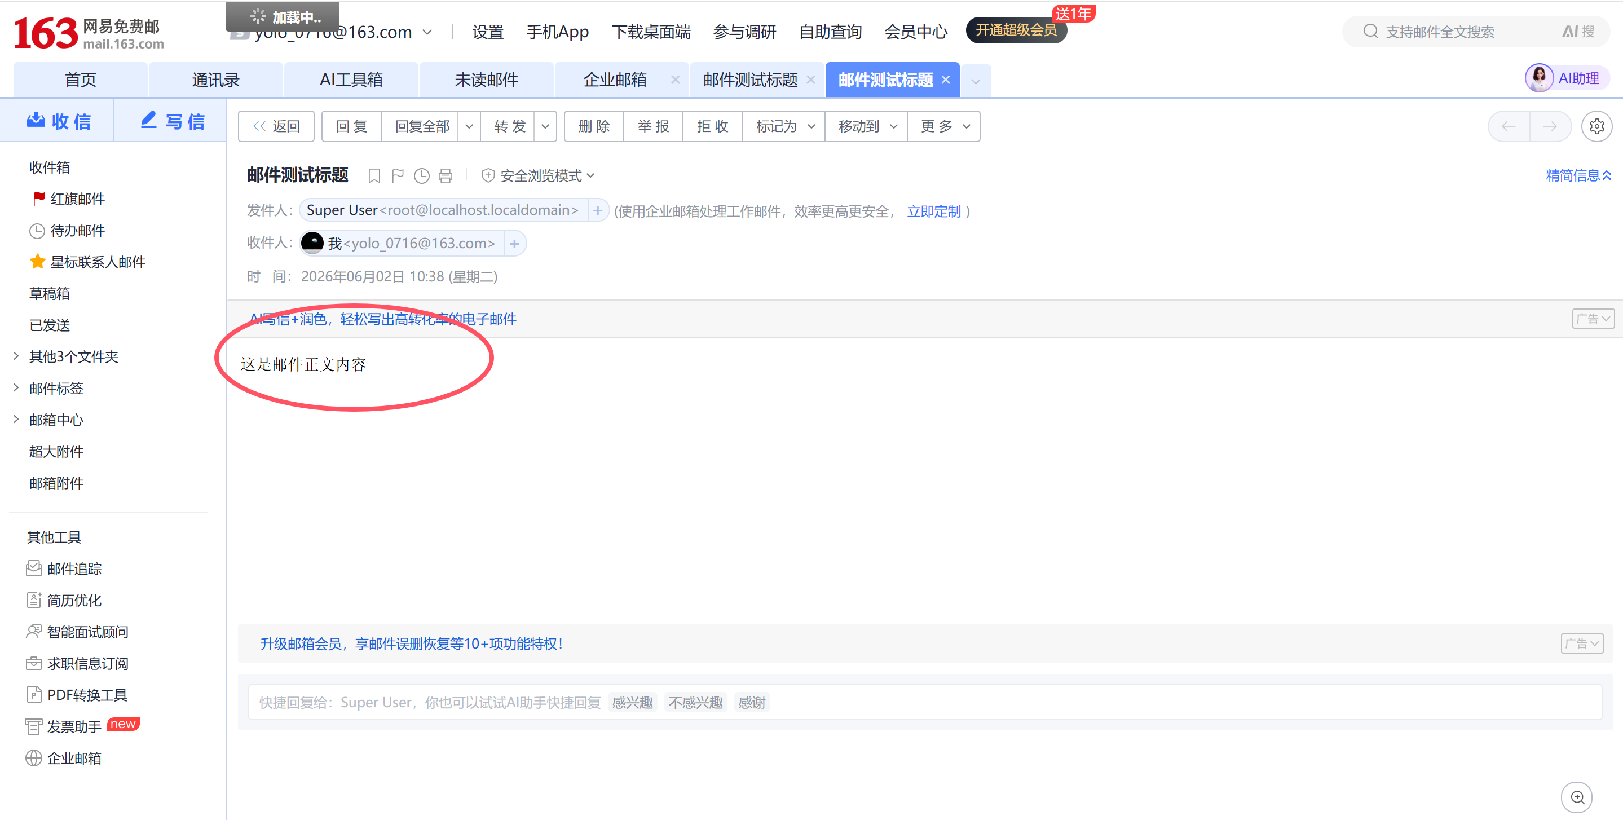Screen dimensions: 1623x820
Task: Click the 举报 button
Action: tap(654, 126)
